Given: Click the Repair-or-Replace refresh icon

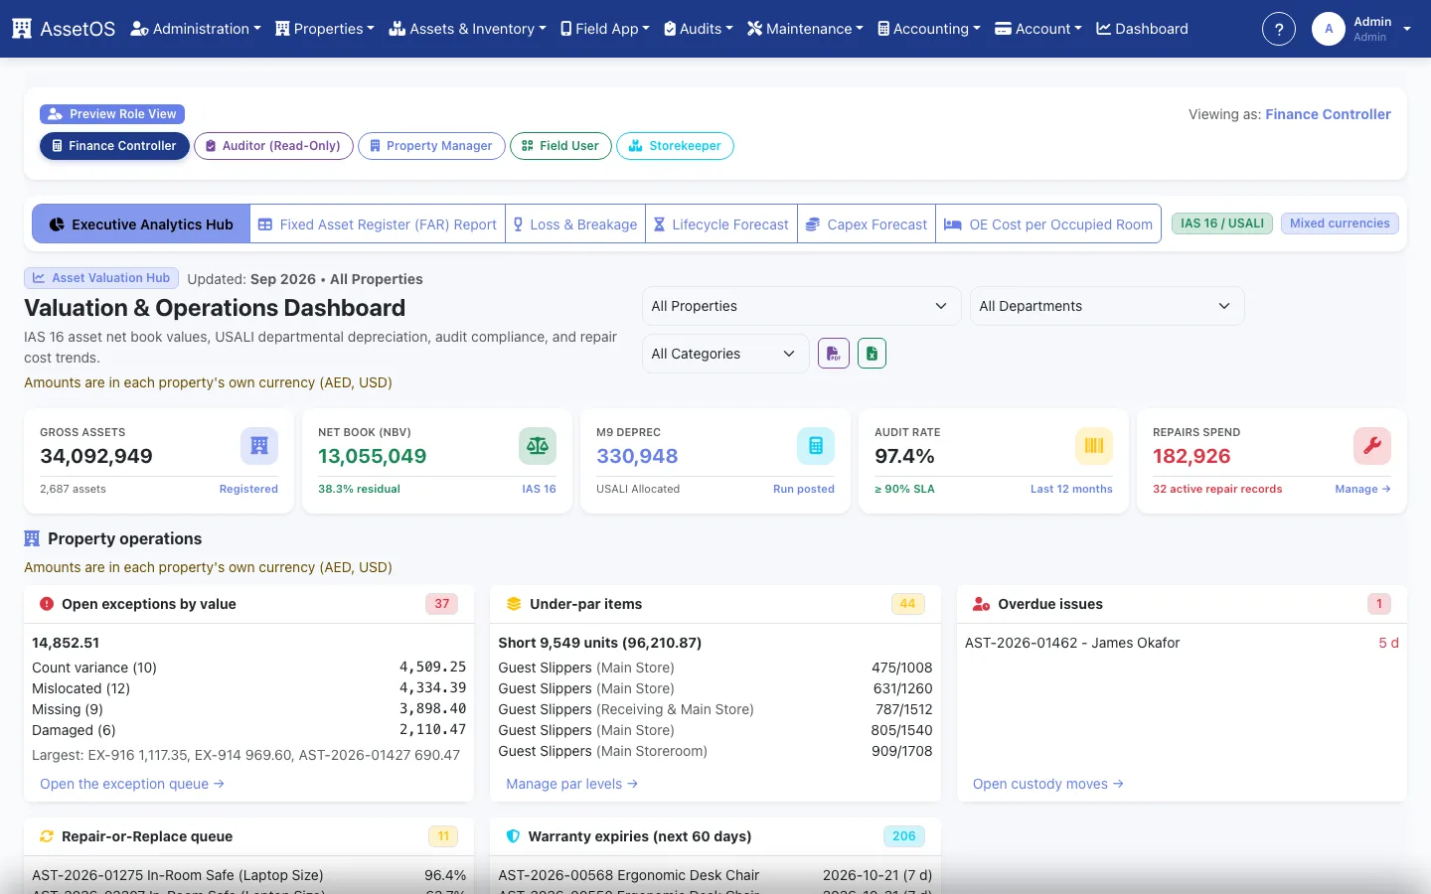Looking at the screenshot, I should pyautogui.click(x=47, y=836).
